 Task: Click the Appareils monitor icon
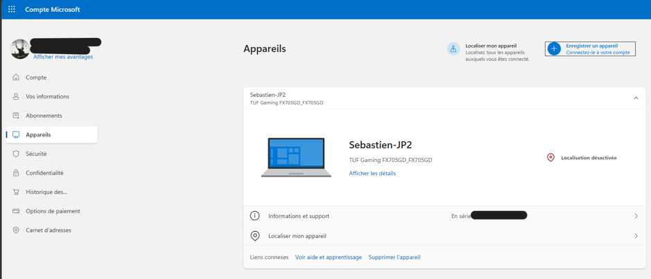pos(16,135)
